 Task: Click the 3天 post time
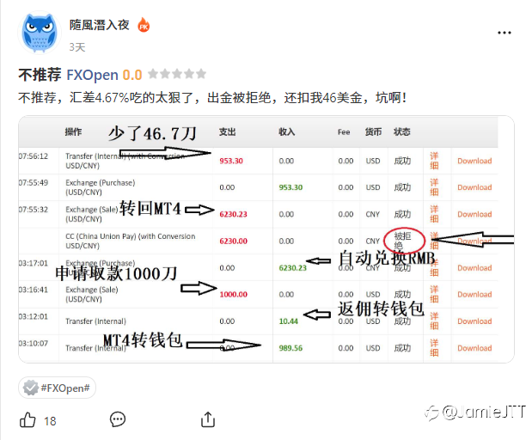pyautogui.click(x=77, y=46)
